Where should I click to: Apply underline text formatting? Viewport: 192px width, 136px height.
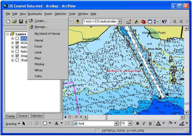tap(150, 124)
